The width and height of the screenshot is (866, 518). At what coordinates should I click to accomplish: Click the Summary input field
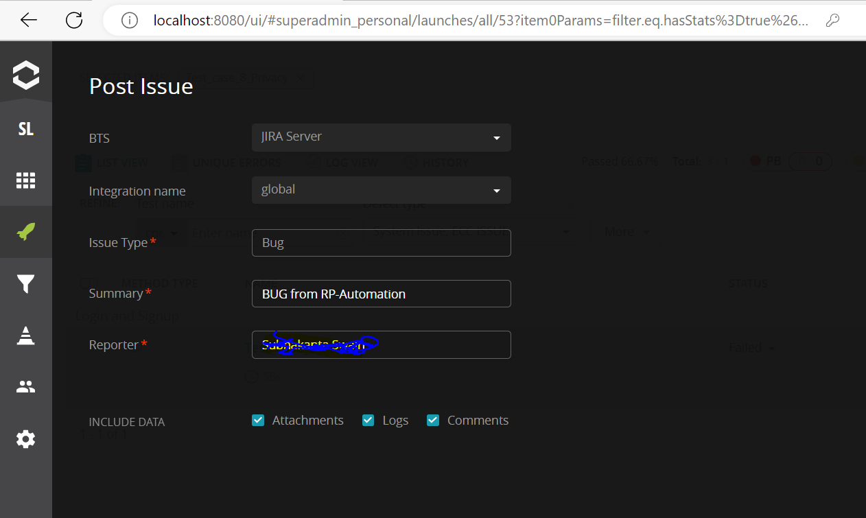[x=381, y=294]
